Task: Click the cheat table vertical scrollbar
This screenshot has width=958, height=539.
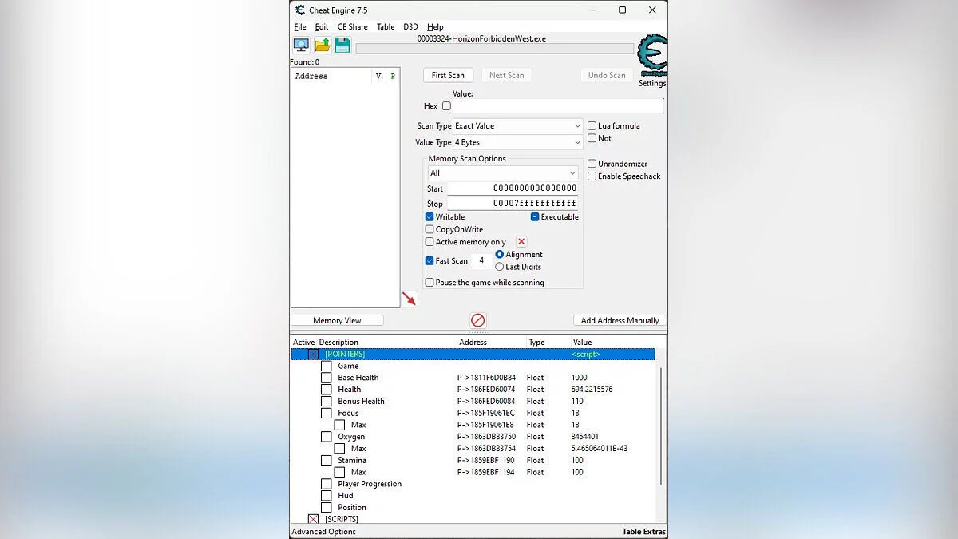Action: click(660, 423)
